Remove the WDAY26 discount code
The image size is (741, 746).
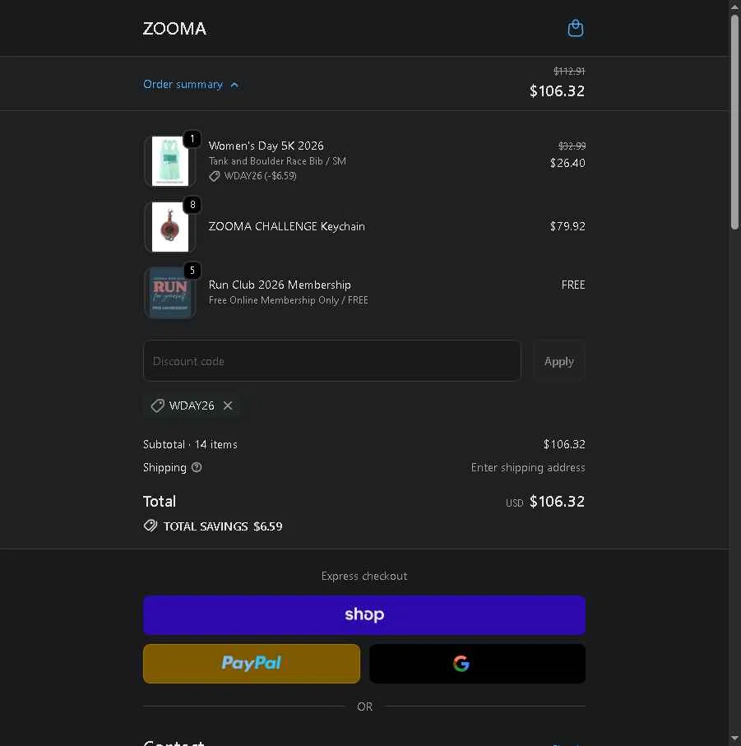coord(228,405)
